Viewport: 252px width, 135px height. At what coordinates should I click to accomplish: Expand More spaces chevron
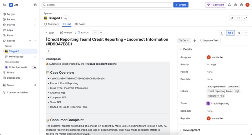[35, 57]
